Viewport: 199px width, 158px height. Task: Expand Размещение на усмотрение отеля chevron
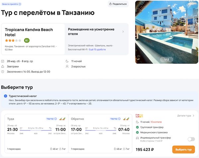(123, 32)
